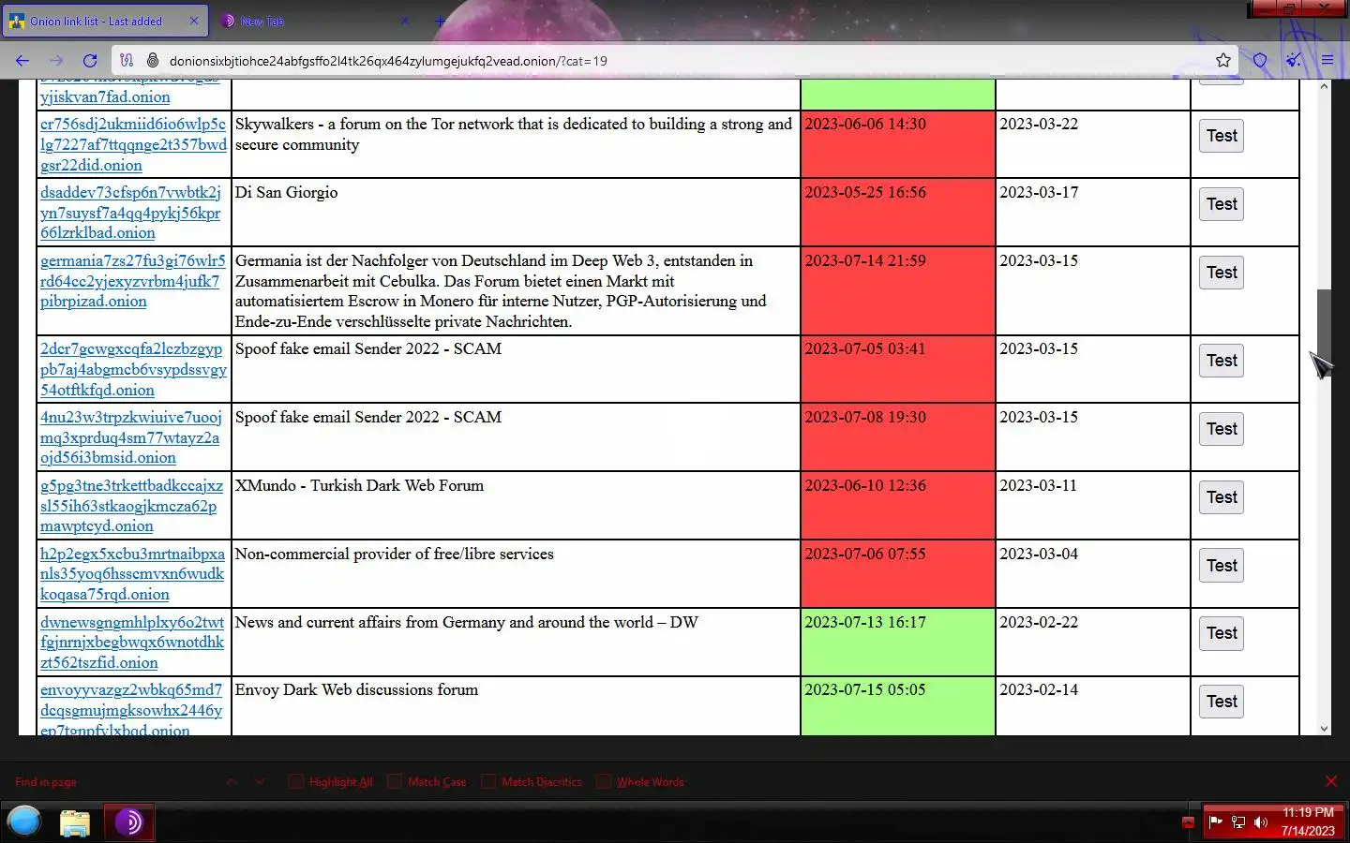Close the Onion link list tab

pos(194,21)
